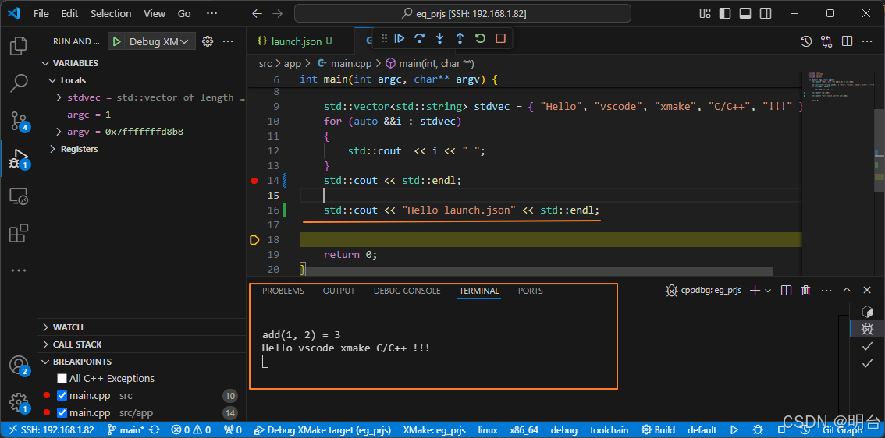Viewport: 885px width, 438px height.
Task: Open the Explorer view in activity bar
Action: coord(19,46)
